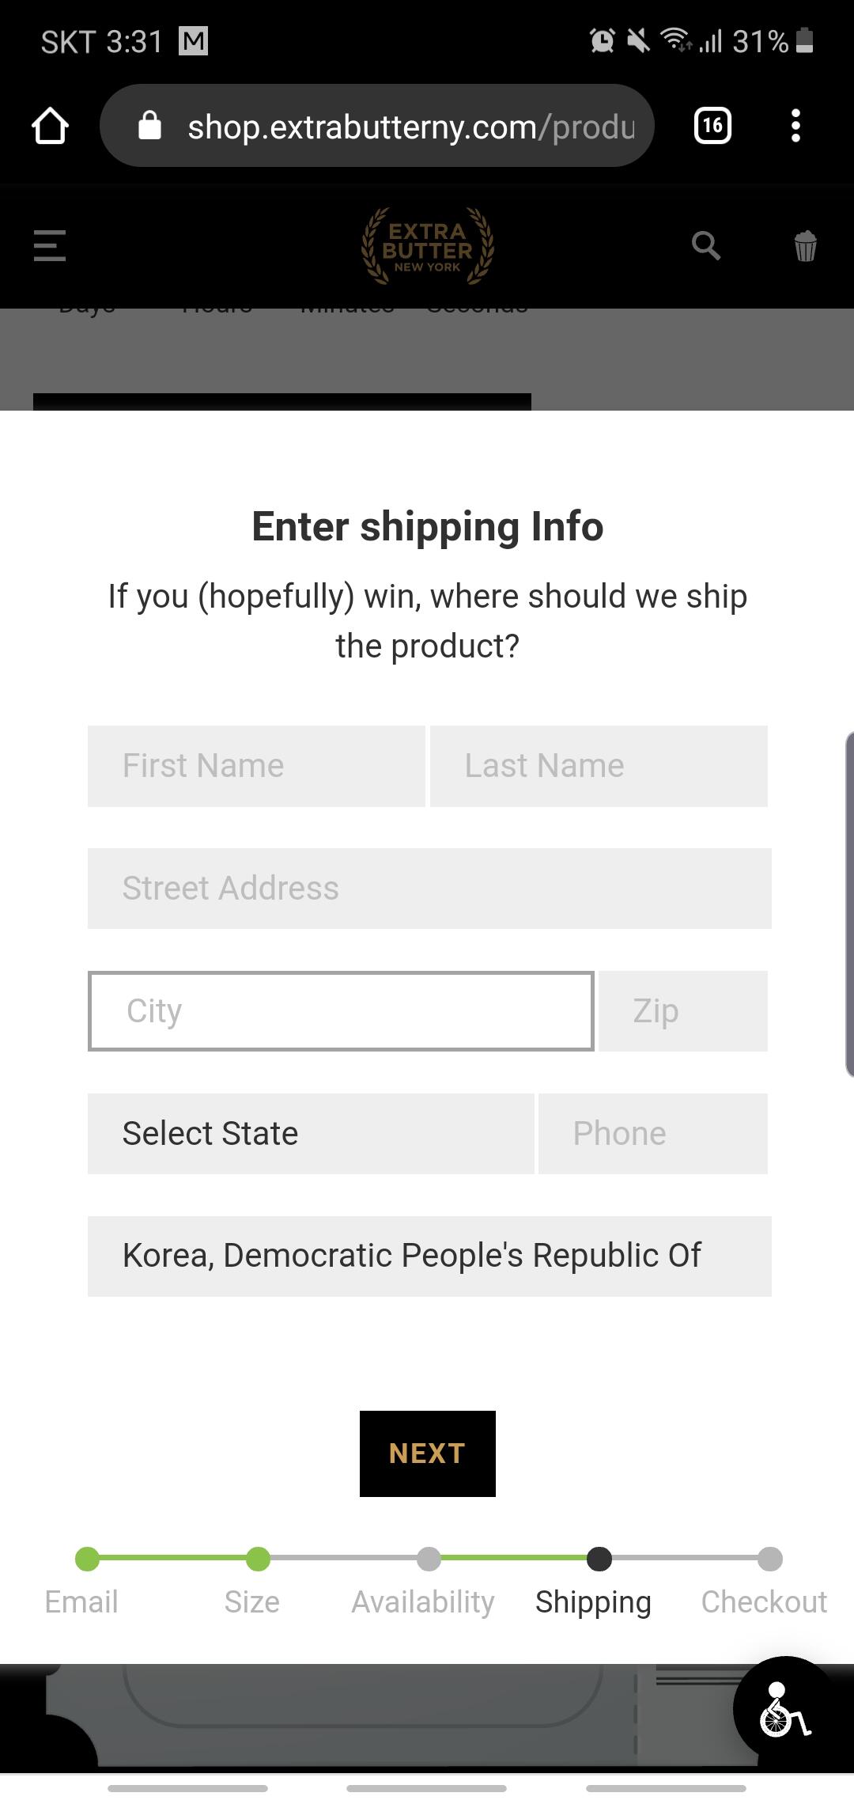Open the popcorn bucket cart icon
854x1804 pixels.
pyautogui.click(x=805, y=246)
